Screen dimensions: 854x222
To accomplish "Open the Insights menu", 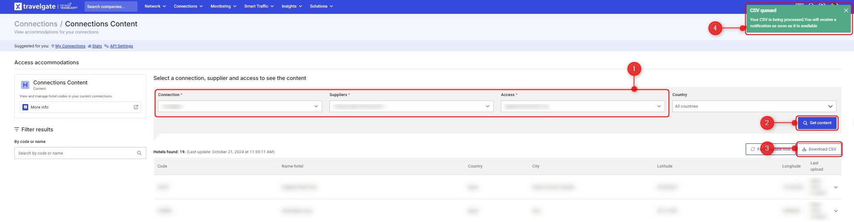I will coord(291,6).
